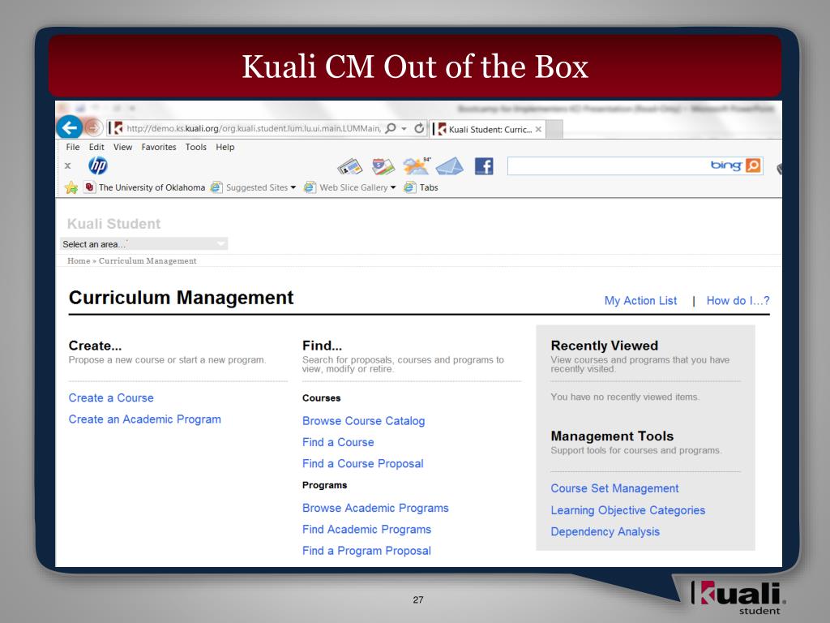Image resolution: width=830 pixels, height=623 pixels.
Task: Click the 'Recently Viewed' heading
Action: click(605, 346)
